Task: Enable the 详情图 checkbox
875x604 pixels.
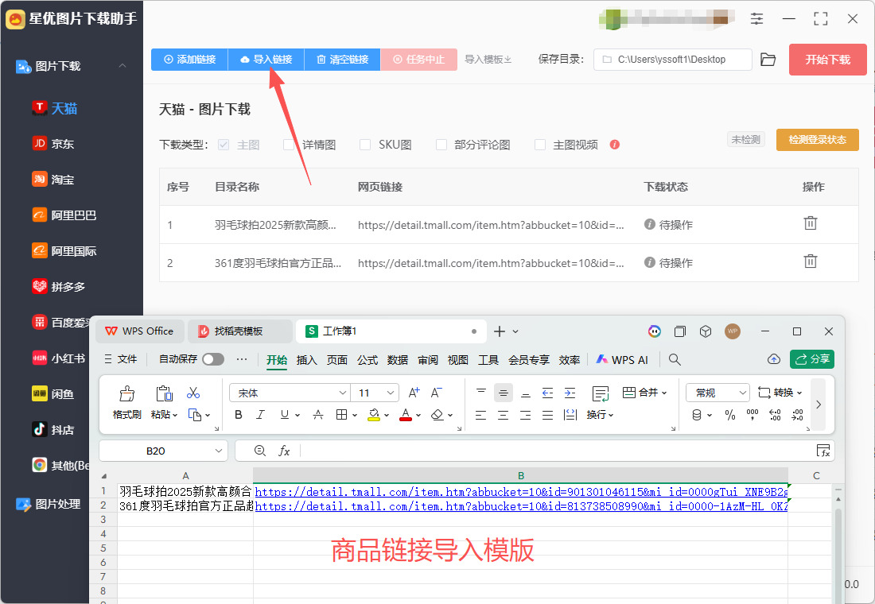Action: pos(289,145)
